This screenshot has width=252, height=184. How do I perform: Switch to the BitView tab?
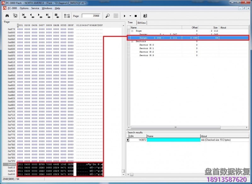(x=141, y=23)
